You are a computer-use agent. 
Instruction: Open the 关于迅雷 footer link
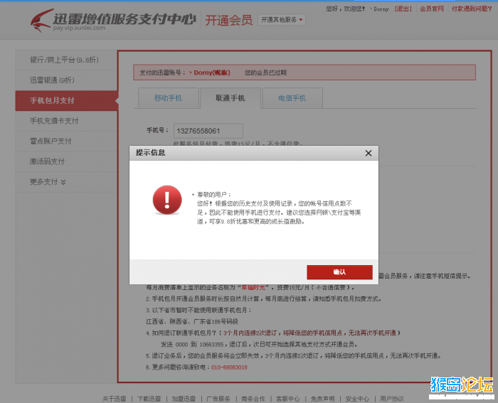pos(114,399)
